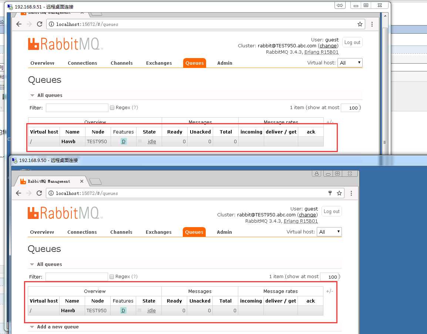
Task: Open Overview tab in lower window
Action: 42,232
